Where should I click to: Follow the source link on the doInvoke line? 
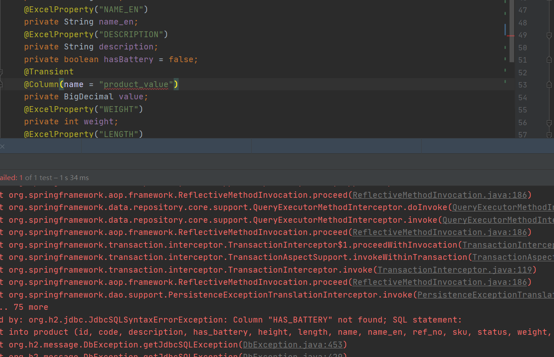pyautogui.click(x=502, y=207)
